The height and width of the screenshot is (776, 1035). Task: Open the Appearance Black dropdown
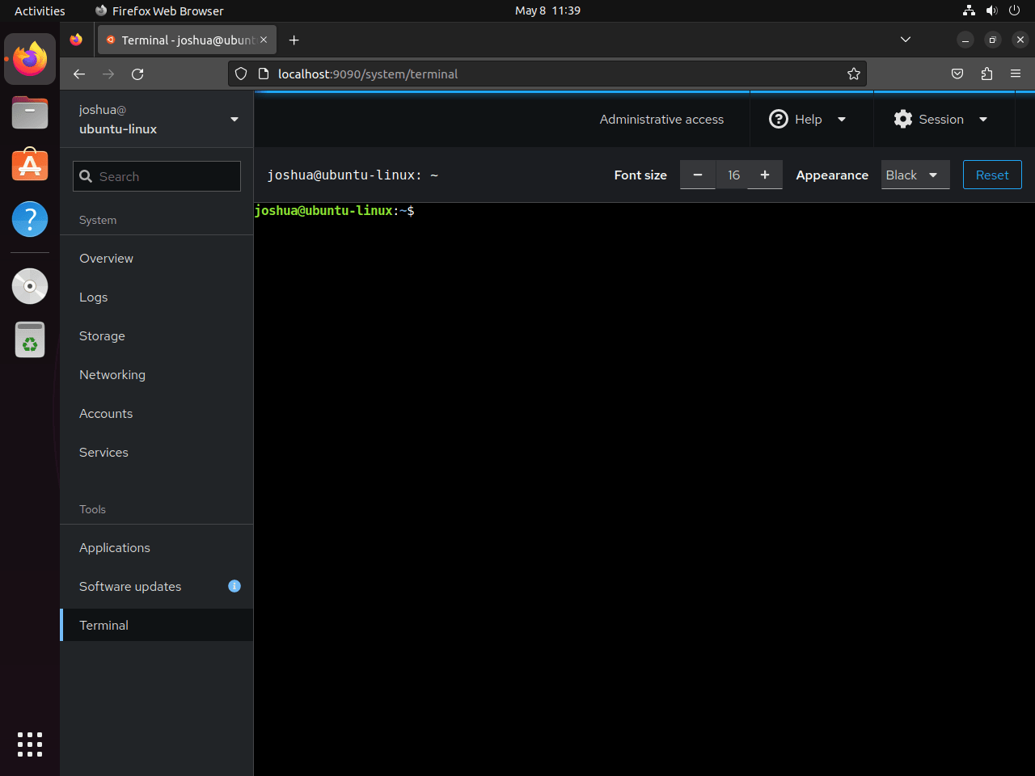pyautogui.click(x=915, y=175)
